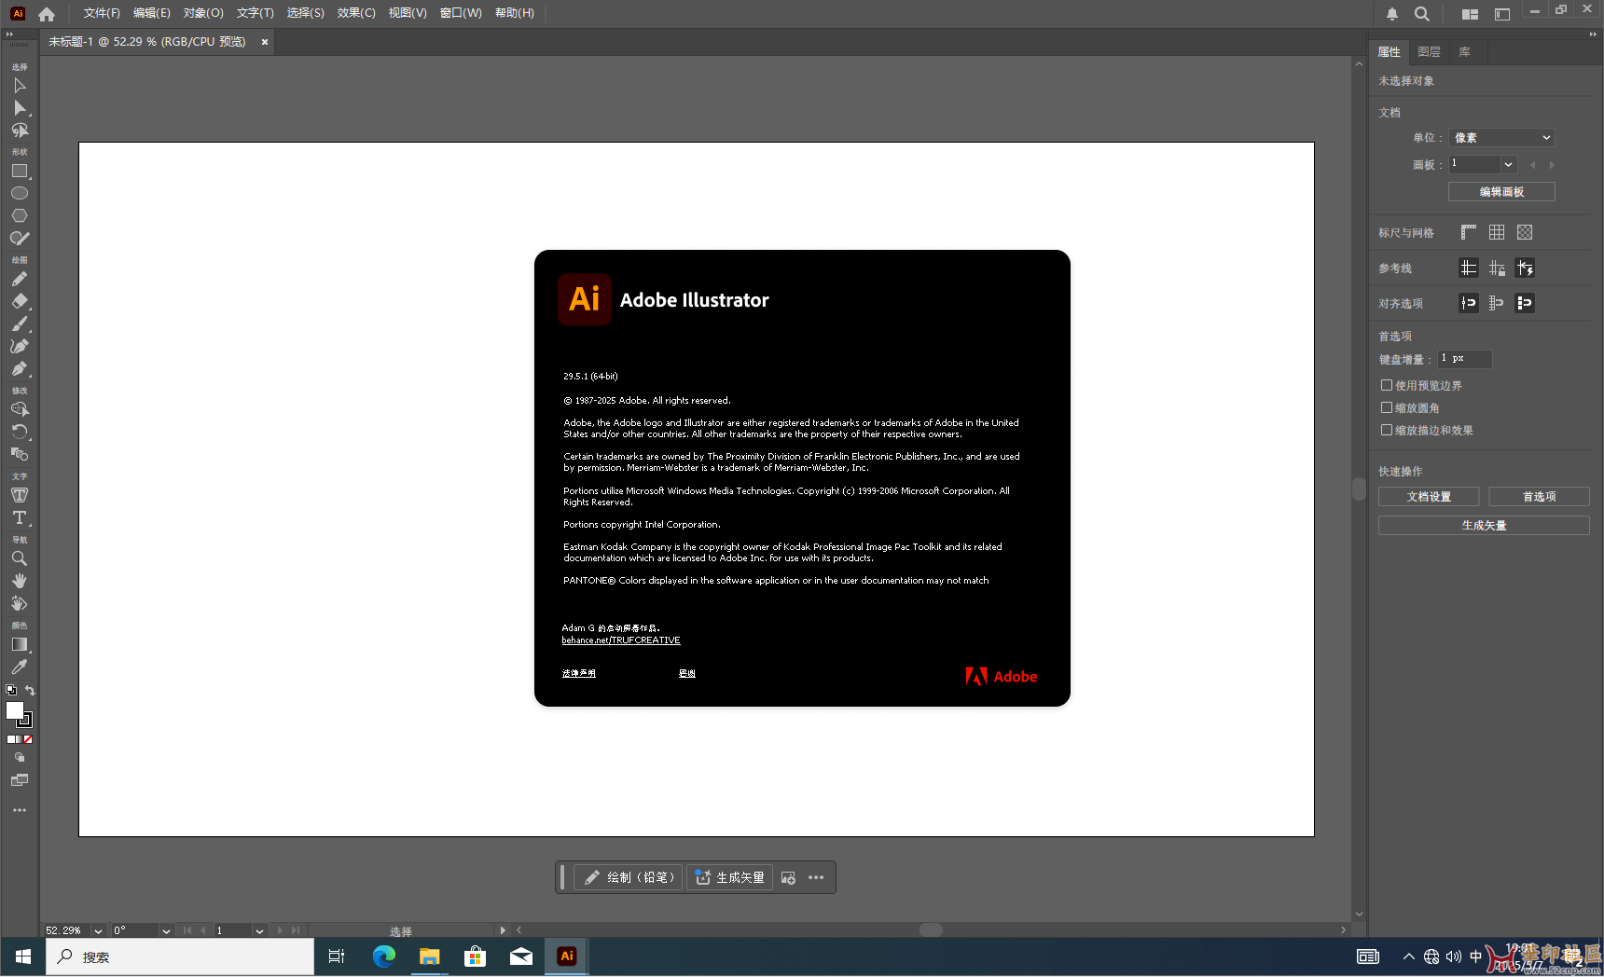Open the behance.net/TRUFCREATIVE link
The image size is (1604, 977).
tap(621, 640)
